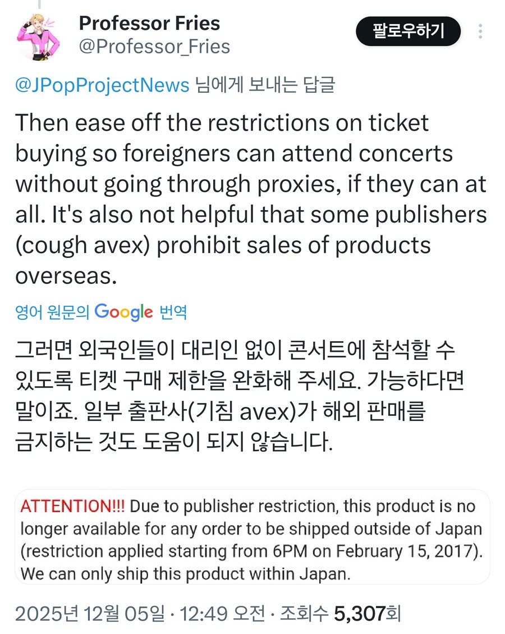The image size is (505, 634).
Task: Select the display name Professor Fries
Action: pos(150,24)
